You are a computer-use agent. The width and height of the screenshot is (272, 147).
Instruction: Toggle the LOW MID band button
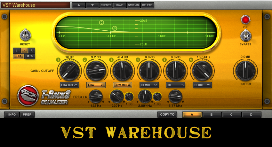click(123, 85)
